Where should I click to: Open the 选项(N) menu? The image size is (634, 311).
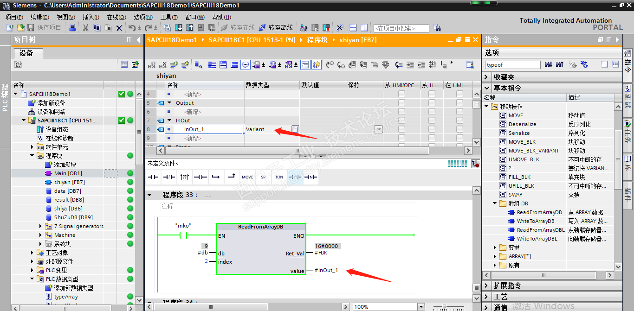[x=143, y=17]
